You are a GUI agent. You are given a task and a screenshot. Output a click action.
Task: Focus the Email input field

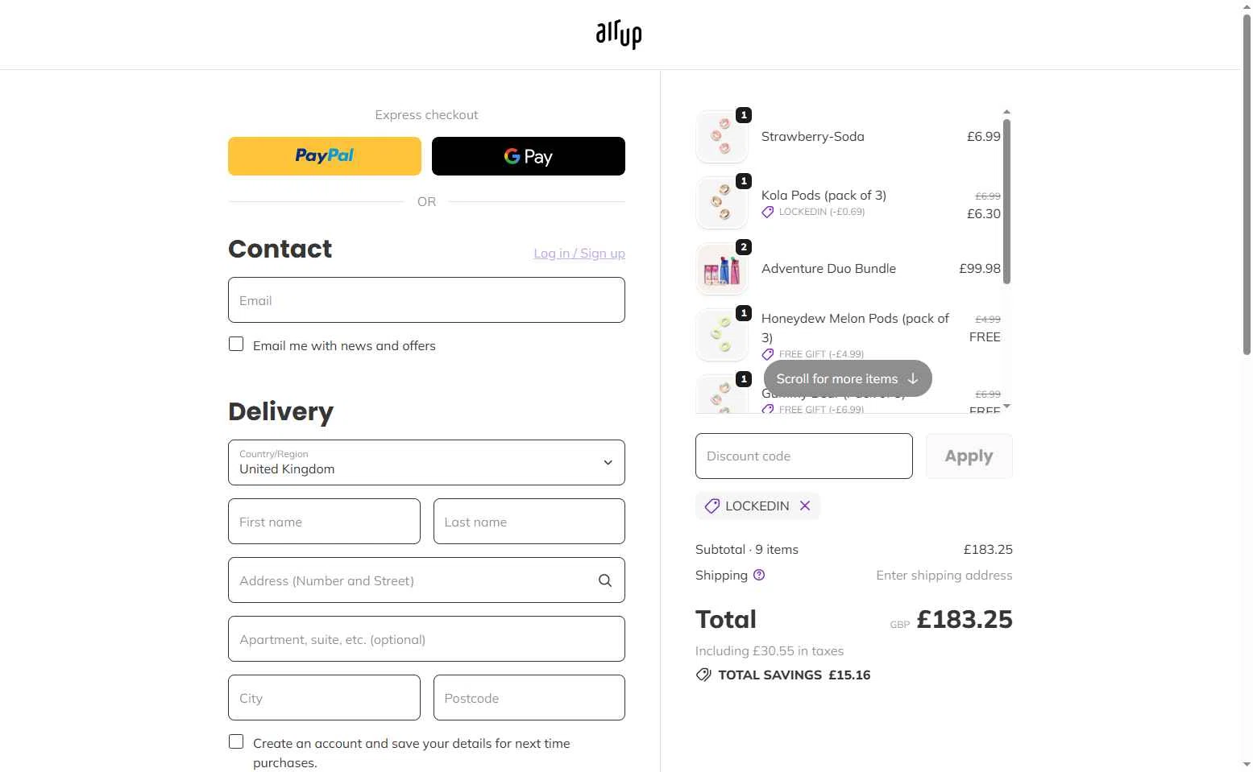click(x=426, y=300)
